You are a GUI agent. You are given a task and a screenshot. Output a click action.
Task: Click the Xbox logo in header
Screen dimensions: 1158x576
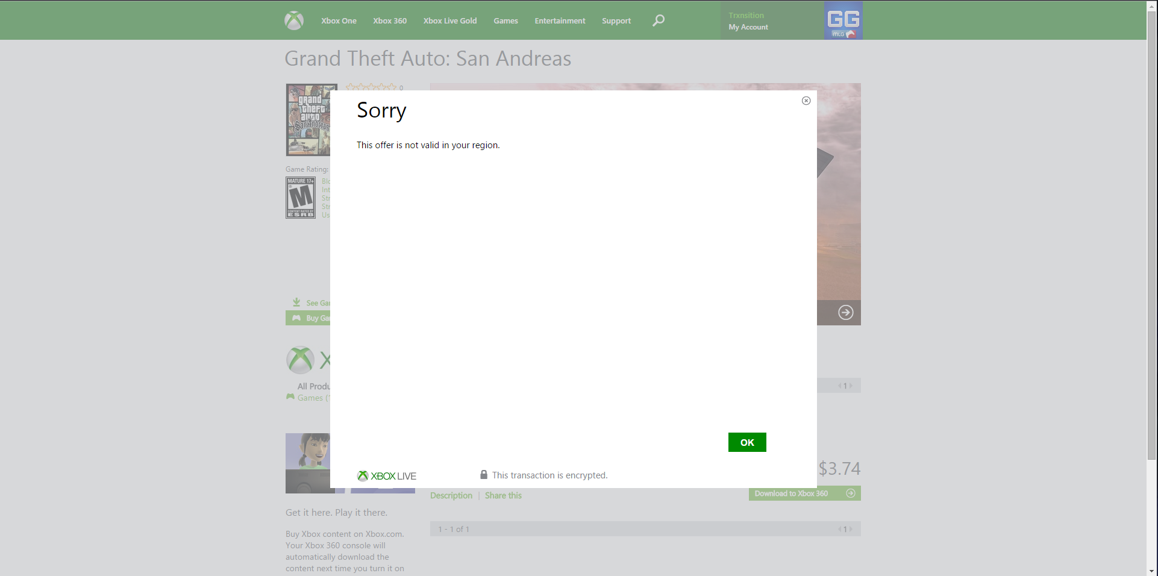tap(294, 20)
